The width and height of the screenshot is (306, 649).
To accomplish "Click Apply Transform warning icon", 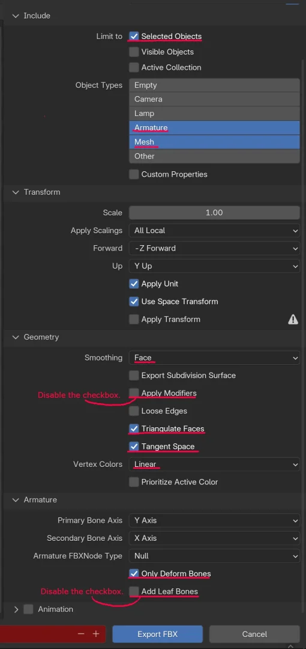I will (x=293, y=319).
